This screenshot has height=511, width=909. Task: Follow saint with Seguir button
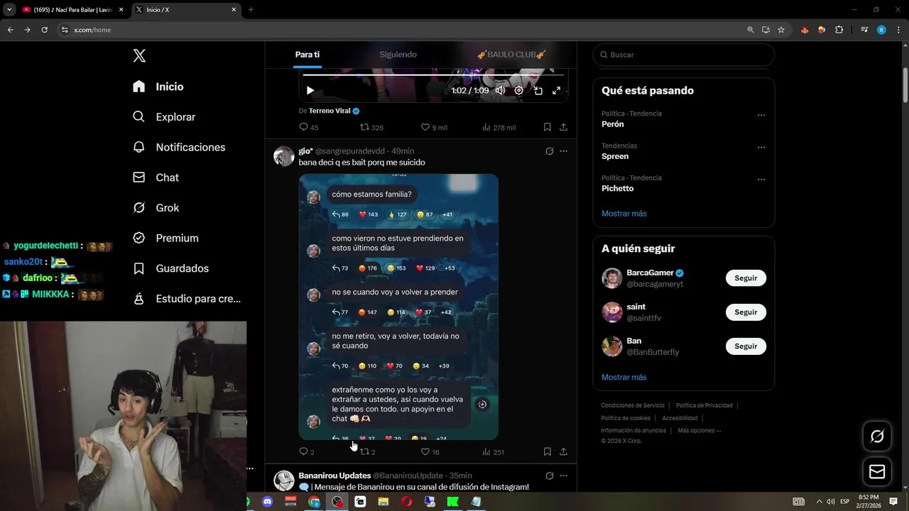point(746,312)
